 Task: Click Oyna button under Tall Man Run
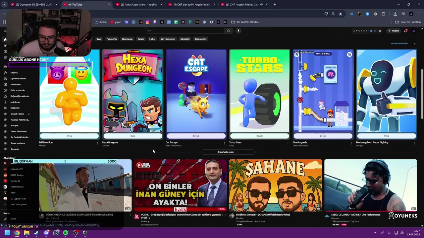click(69, 136)
